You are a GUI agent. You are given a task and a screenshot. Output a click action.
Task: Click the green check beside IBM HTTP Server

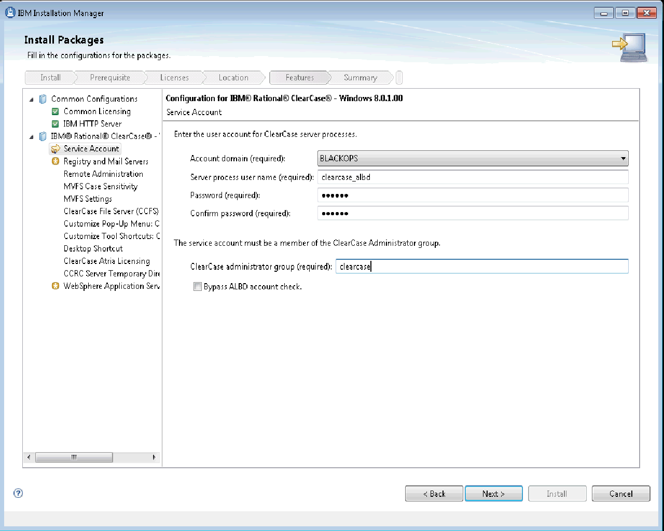coord(56,124)
